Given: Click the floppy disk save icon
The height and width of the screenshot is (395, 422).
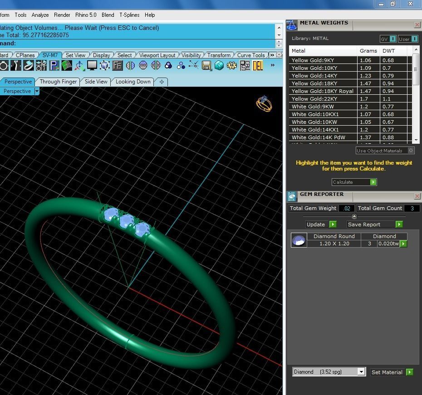Looking at the screenshot, I should [206, 65].
